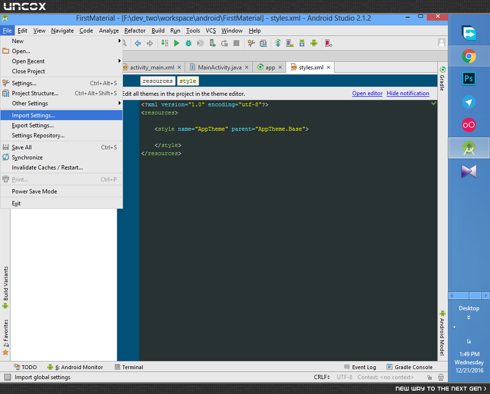Image resolution: width=490 pixels, height=394 pixels.
Task: Click the Back navigation arrow in toolbar
Action: (x=137, y=43)
